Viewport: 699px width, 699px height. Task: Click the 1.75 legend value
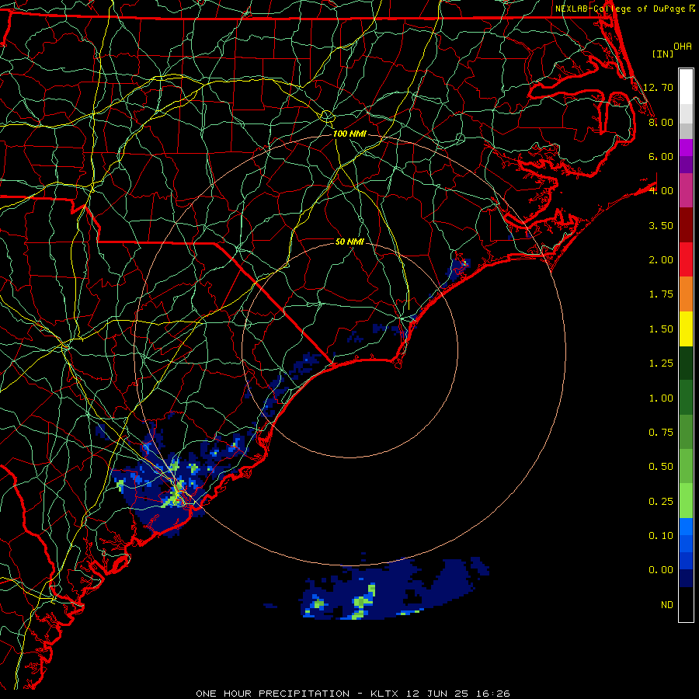click(661, 294)
